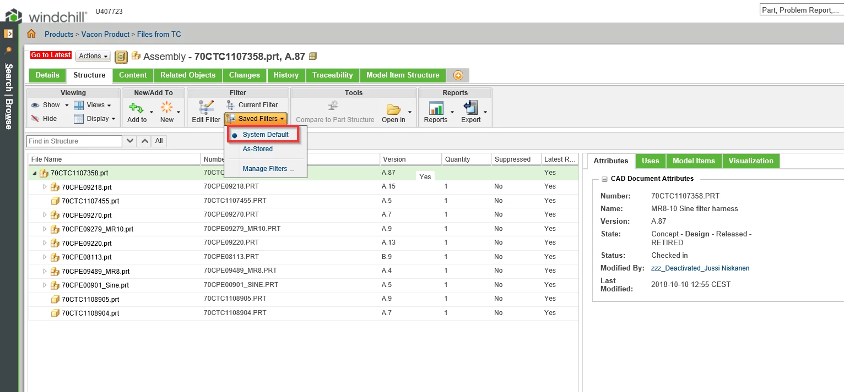Collapse the 70CTC1107358.prt root node
The image size is (844, 392).
tap(35, 173)
